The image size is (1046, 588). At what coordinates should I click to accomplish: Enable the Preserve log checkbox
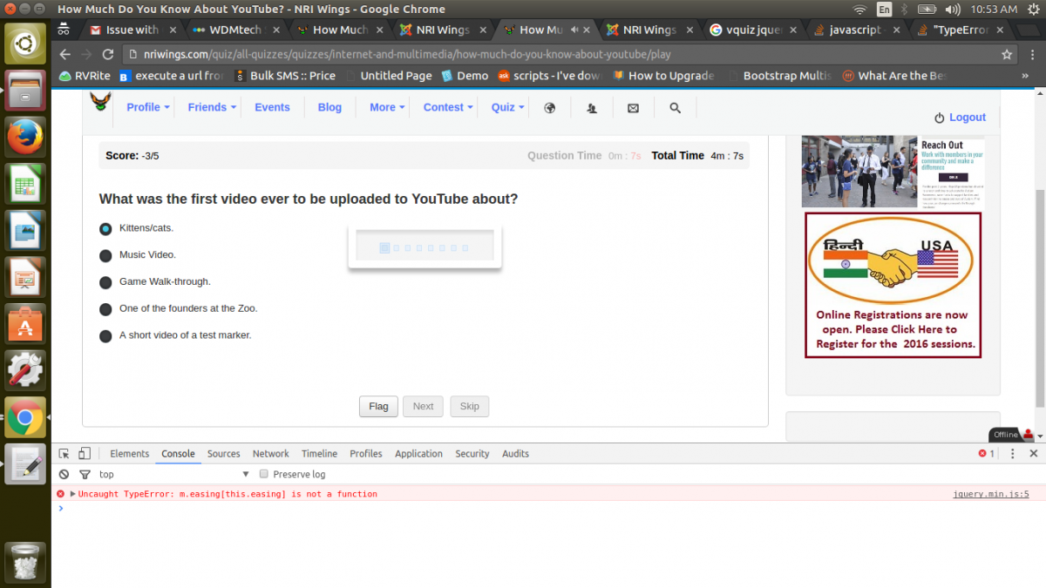pyautogui.click(x=264, y=475)
